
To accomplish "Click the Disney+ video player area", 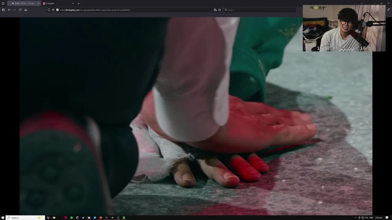I will (x=196, y=116).
